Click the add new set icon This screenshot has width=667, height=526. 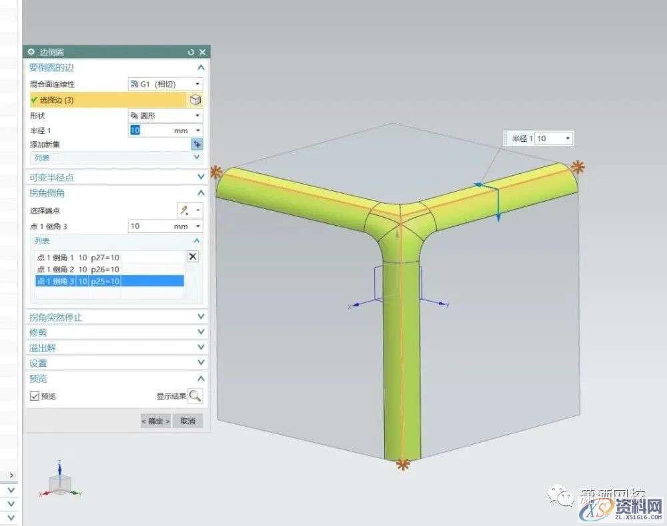click(197, 144)
